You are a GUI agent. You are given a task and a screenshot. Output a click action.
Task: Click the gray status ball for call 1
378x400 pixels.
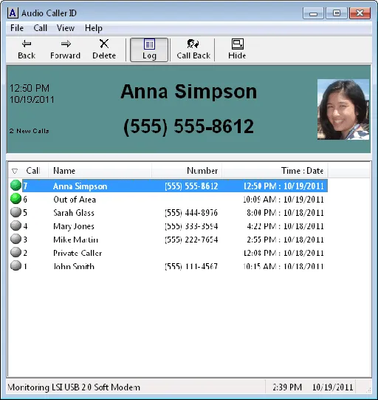click(x=16, y=265)
